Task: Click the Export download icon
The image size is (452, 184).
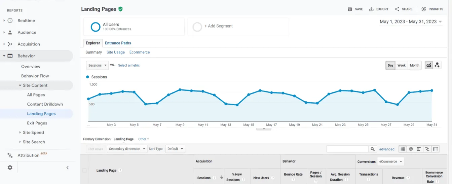Action: 371,9
